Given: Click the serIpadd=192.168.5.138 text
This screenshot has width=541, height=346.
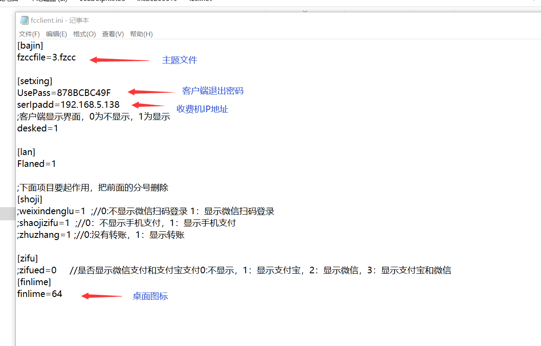Looking at the screenshot, I should coord(68,105).
